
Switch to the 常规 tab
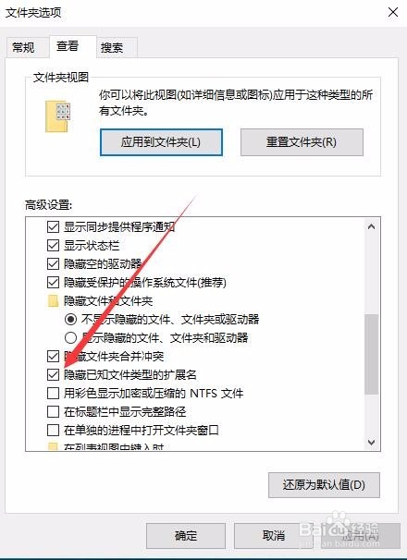click(x=24, y=47)
